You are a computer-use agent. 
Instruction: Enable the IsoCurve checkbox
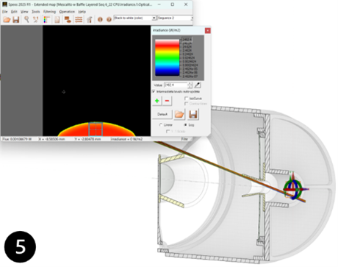pos(186,99)
